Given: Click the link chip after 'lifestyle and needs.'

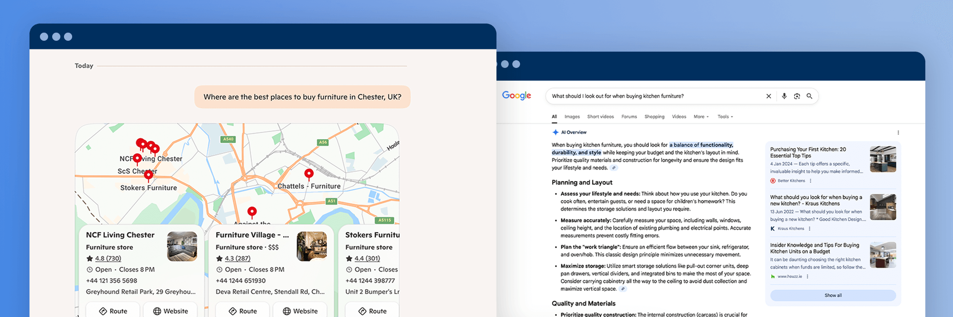Looking at the screenshot, I should pos(614,168).
